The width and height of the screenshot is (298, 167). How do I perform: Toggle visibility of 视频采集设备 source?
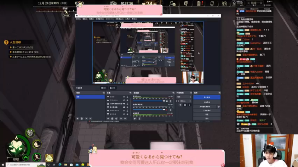point(124,111)
